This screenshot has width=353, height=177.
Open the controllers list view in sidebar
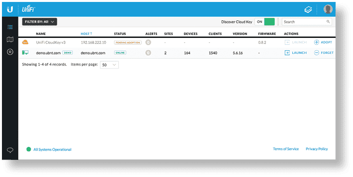[x=10, y=27]
